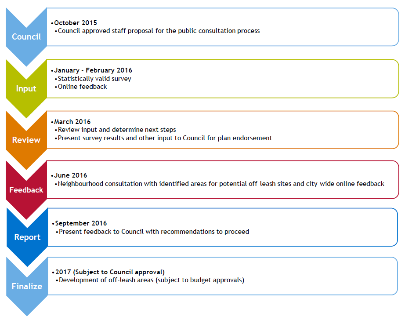Click Neighbourhood consultation bullet text
The image size is (405, 320).
tap(221, 184)
